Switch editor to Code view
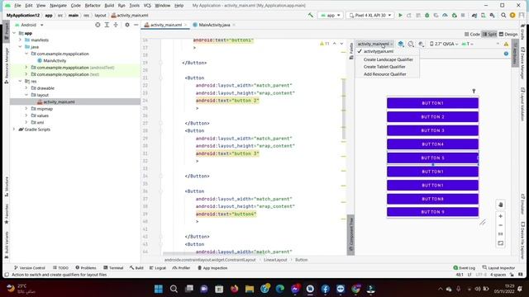Image resolution: width=529 pixels, height=297 pixels. click(472, 34)
